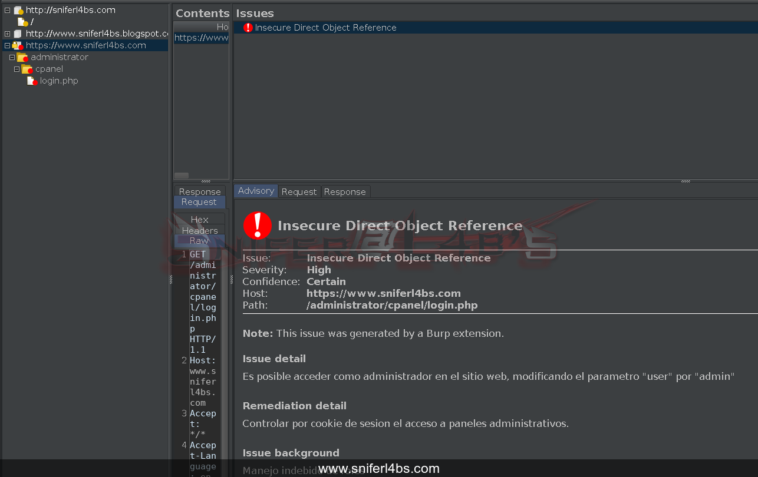The width and height of the screenshot is (758, 477).
Task: Click the Accept header in raw request
Action: [x=203, y=424]
